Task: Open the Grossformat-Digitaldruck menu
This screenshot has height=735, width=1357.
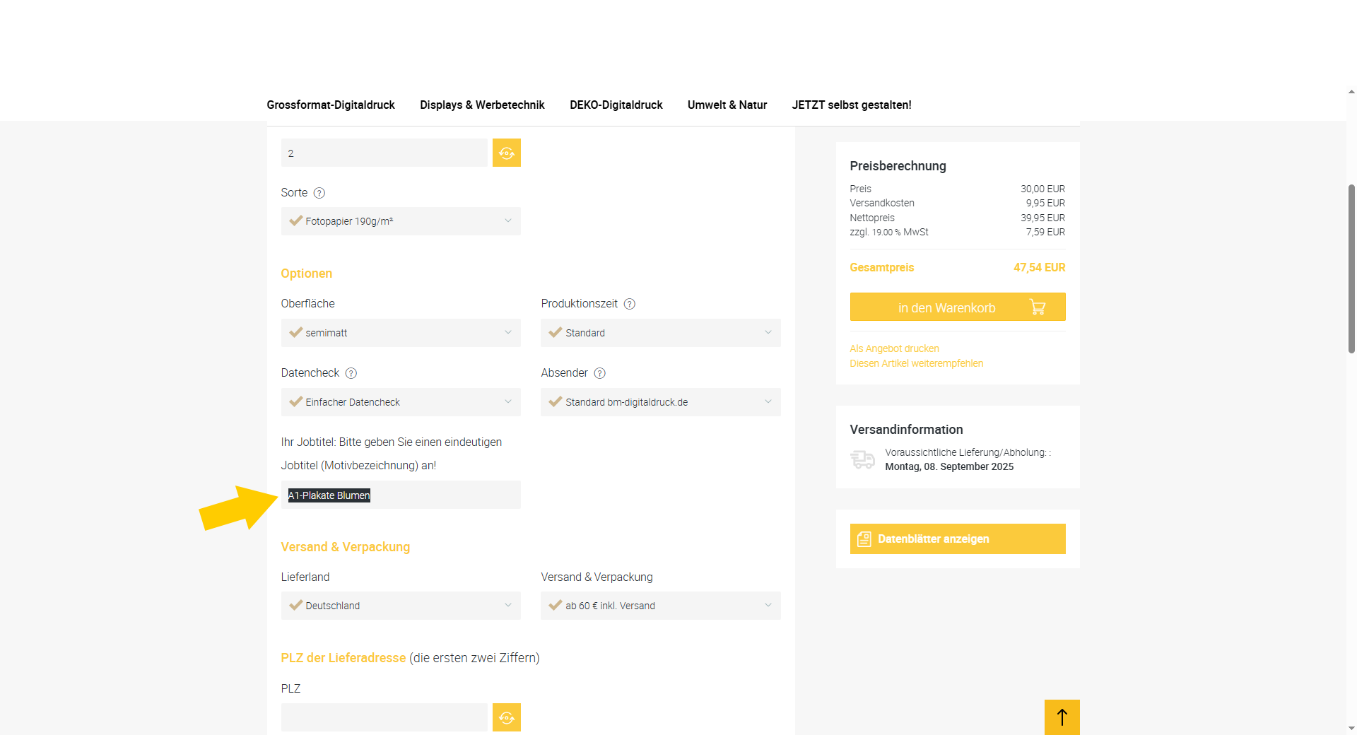Action: 331,105
